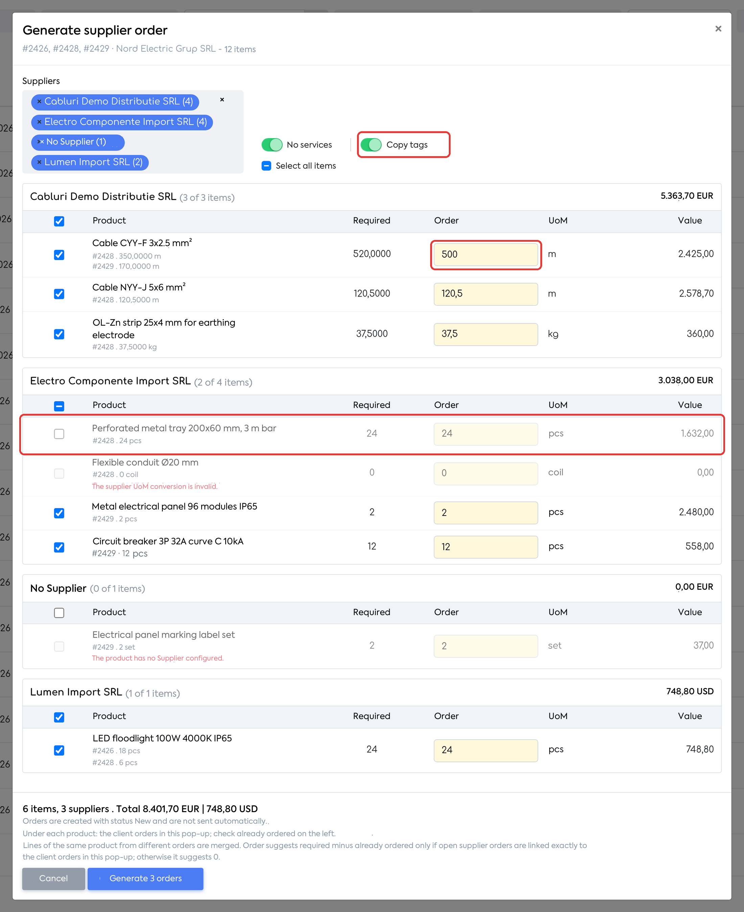
Task: Edit order quantity for Cable CYY-F
Action: (486, 254)
